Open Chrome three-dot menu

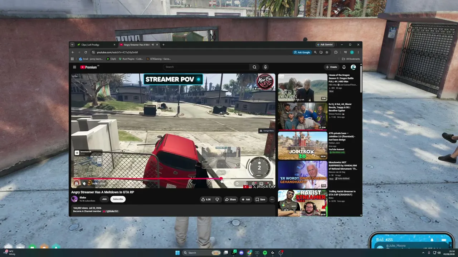[x=358, y=52]
